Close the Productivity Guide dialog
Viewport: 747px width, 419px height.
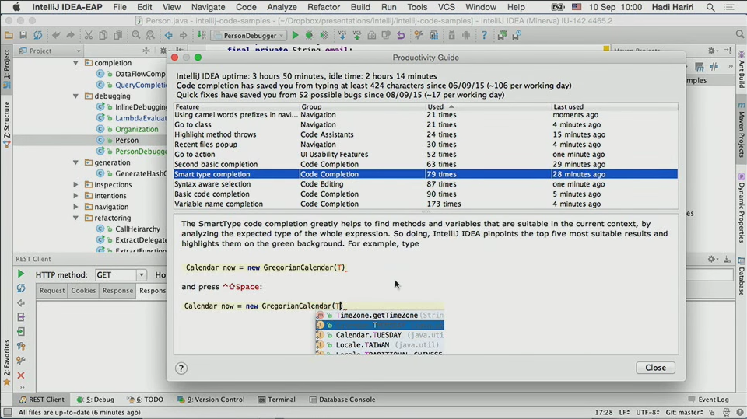pyautogui.click(x=655, y=368)
